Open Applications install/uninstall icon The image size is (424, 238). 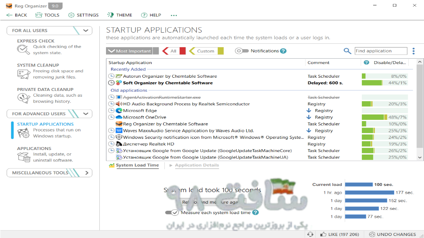pos(23,157)
